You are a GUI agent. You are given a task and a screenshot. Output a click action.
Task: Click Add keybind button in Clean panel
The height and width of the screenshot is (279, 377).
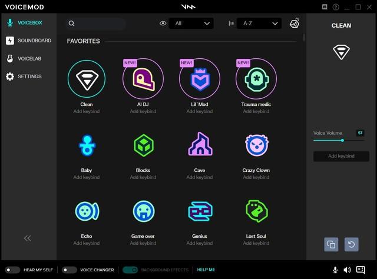[x=341, y=156]
